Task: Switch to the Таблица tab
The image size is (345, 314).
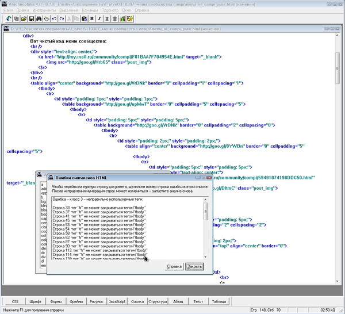Action: point(219,301)
